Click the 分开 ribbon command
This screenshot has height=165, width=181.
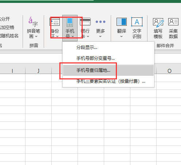(5, 19)
